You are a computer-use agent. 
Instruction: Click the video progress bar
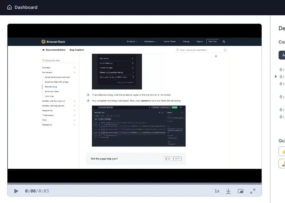pos(134,184)
